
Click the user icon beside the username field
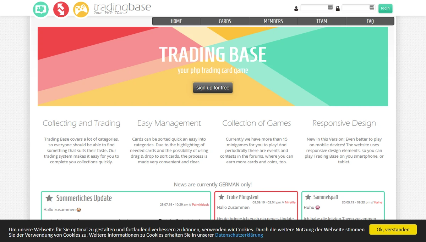coord(296,8)
